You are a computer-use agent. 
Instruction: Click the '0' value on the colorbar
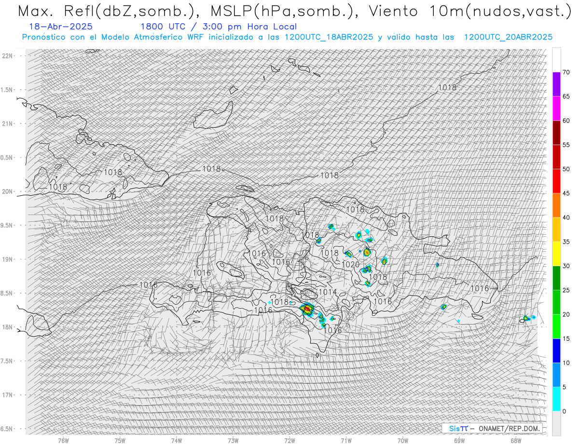(x=564, y=411)
